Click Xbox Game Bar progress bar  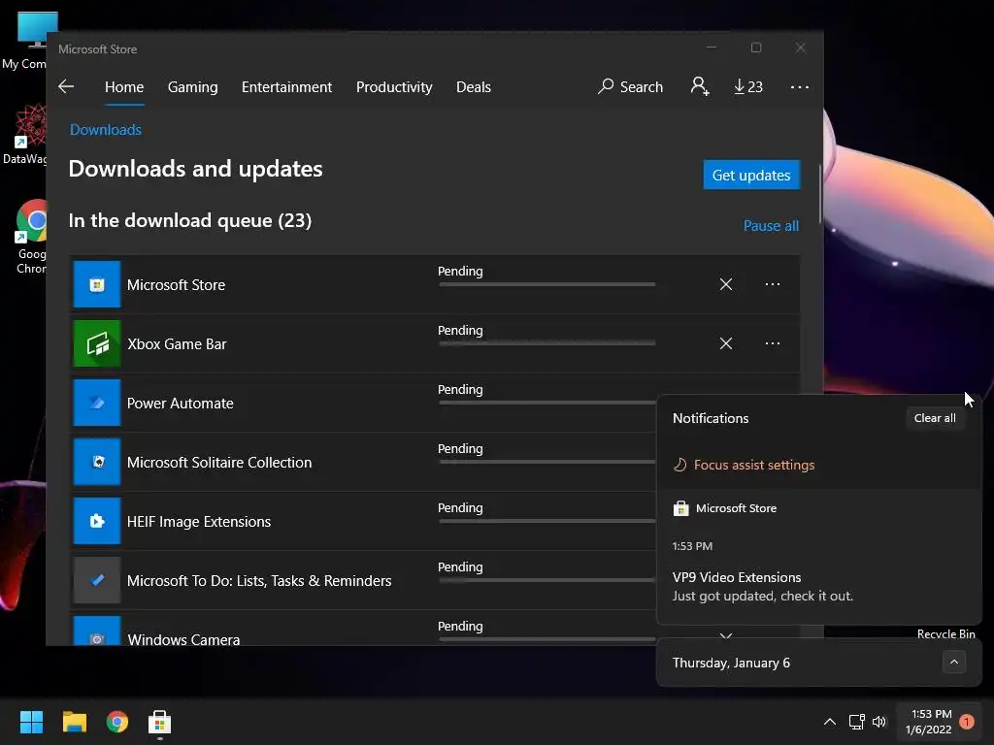pos(547,343)
